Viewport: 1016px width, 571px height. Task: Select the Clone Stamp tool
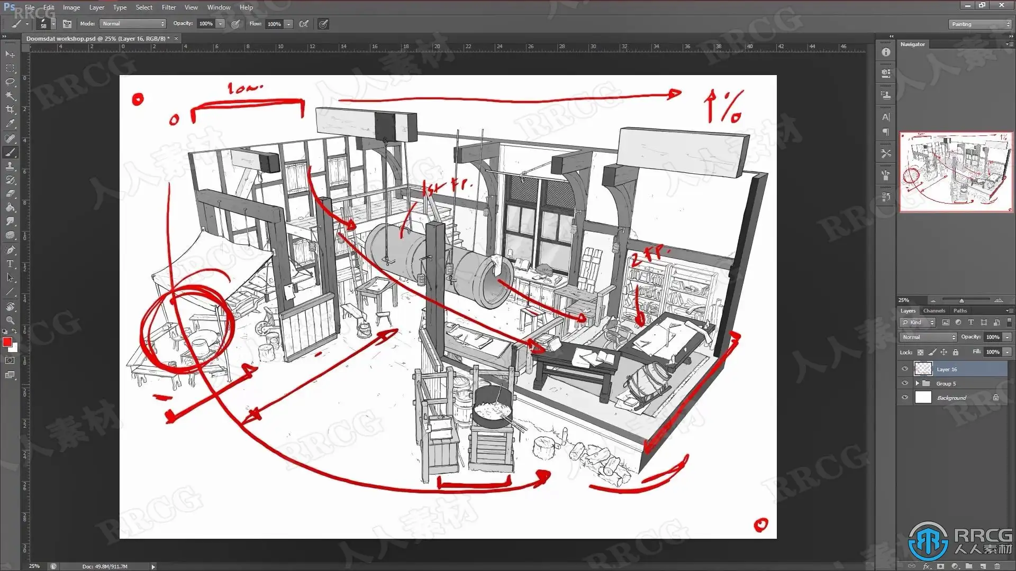click(x=10, y=166)
